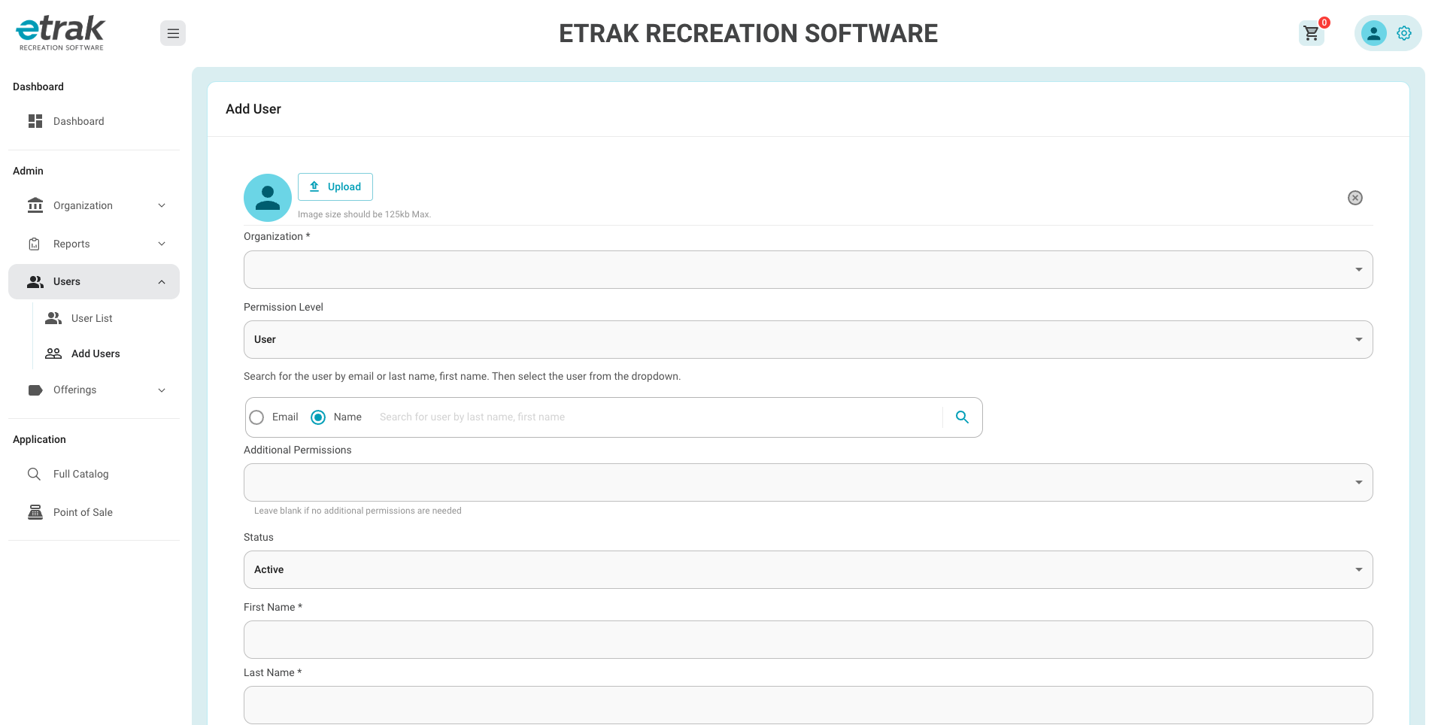1438x725 pixels.
Task: Click the search magnifier in user search
Action: (x=962, y=417)
